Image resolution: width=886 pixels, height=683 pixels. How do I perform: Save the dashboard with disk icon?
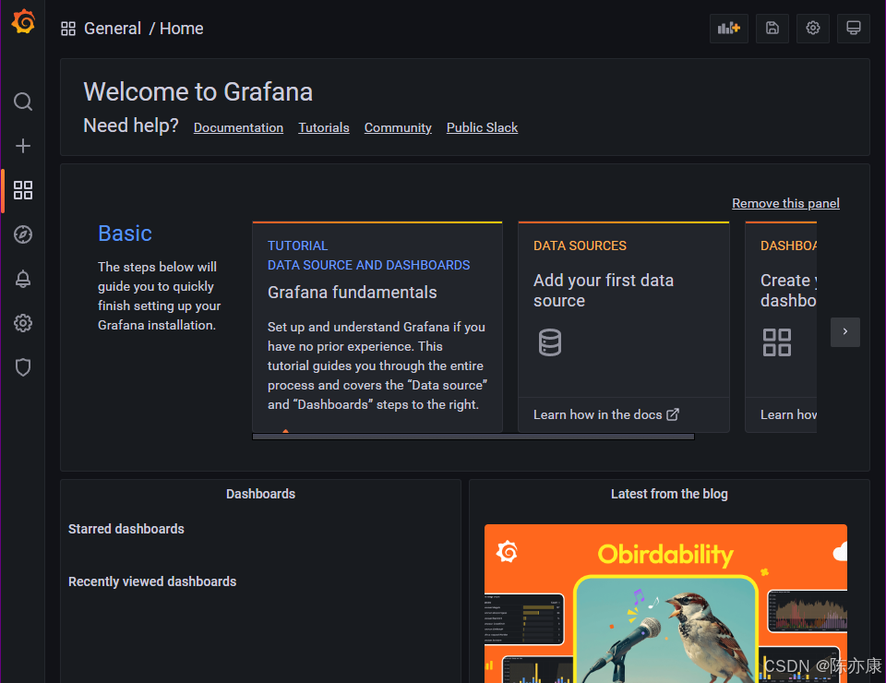click(772, 29)
